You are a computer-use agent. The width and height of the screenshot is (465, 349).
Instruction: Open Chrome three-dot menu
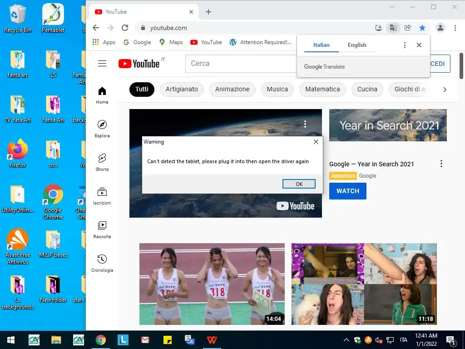pos(455,28)
